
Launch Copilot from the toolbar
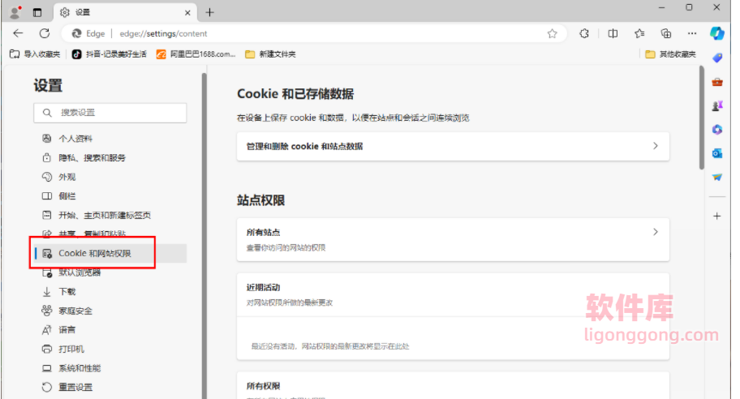coord(717,33)
